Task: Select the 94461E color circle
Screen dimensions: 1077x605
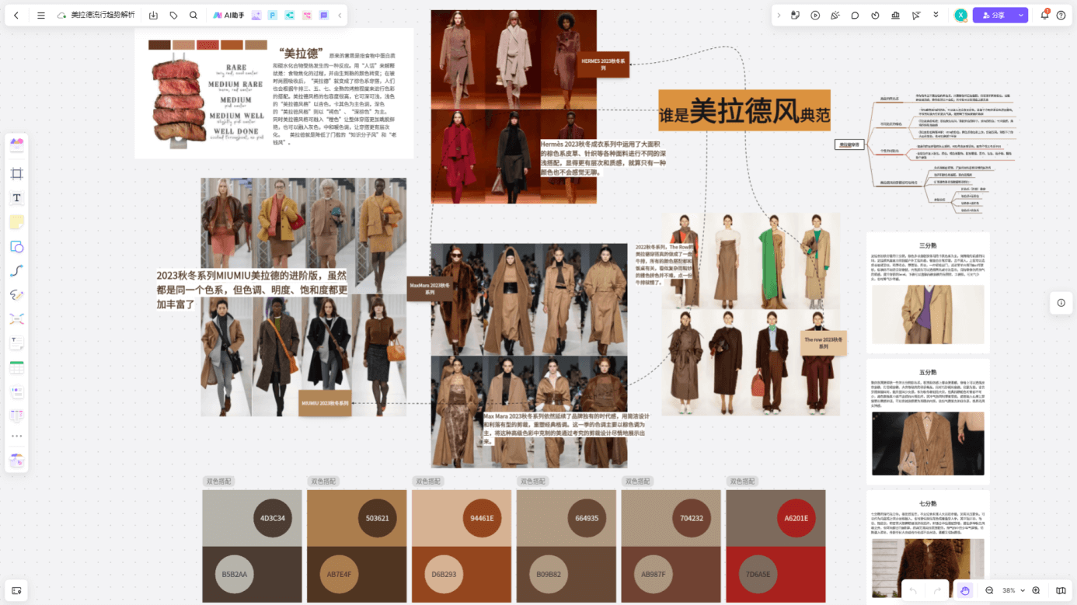Action: (x=482, y=518)
